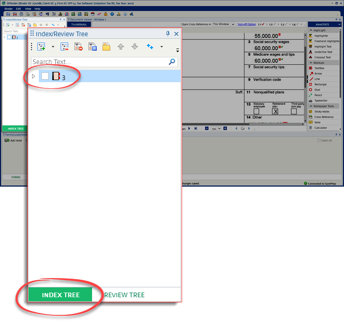Open the View menu
The width and height of the screenshot is (344, 321).
click(x=28, y=9)
